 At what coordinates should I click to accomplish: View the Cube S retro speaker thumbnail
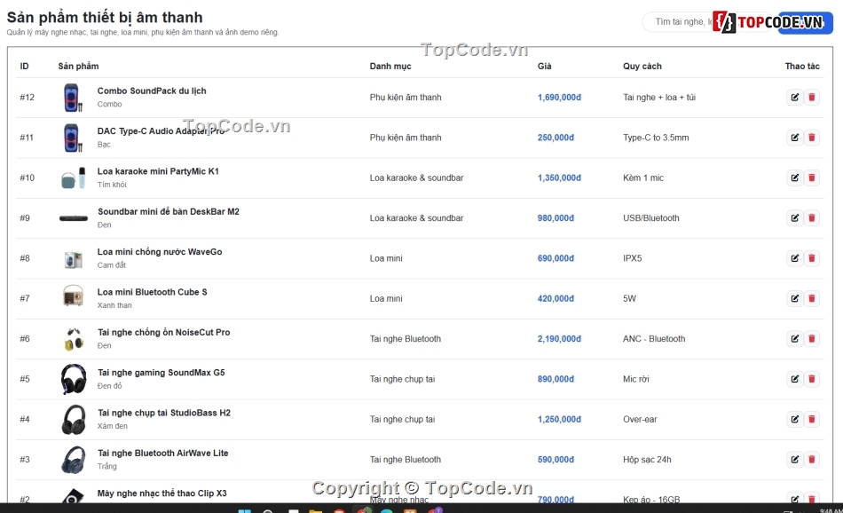coord(73,296)
